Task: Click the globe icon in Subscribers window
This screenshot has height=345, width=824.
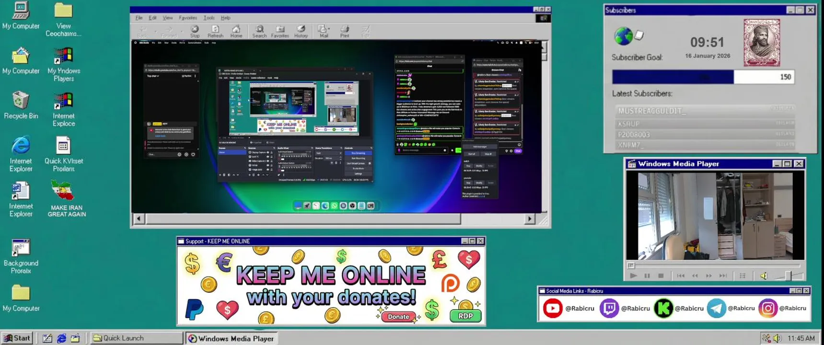Action: [x=623, y=36]
